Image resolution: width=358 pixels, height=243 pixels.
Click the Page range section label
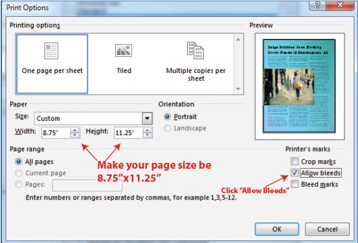27,149
